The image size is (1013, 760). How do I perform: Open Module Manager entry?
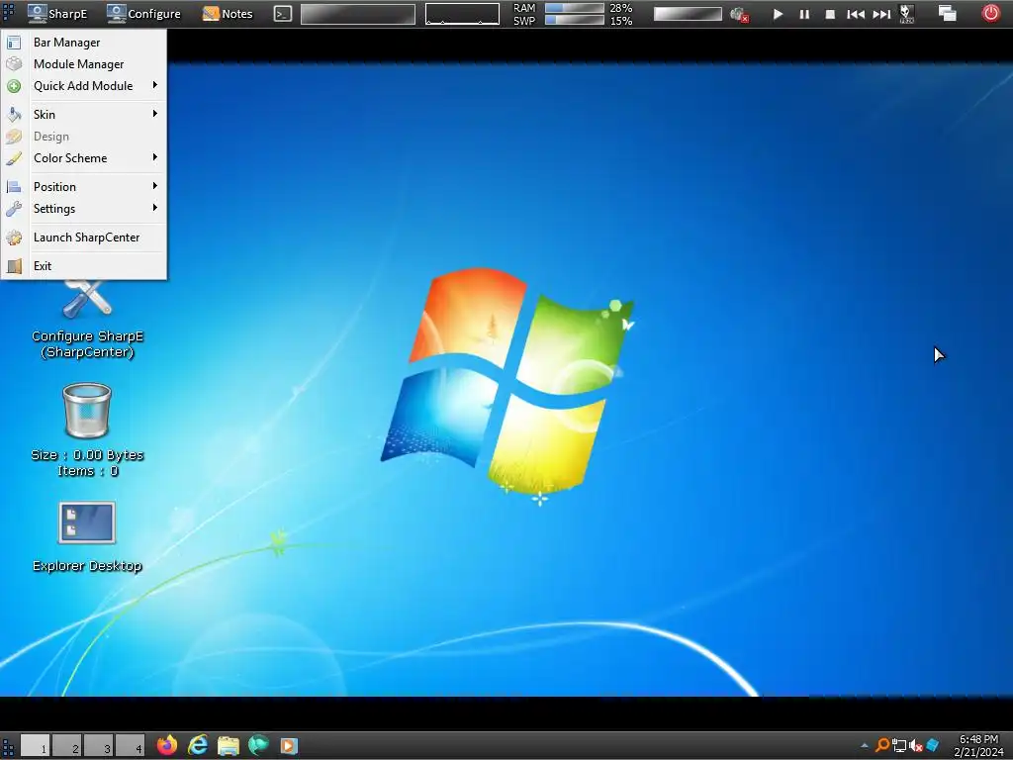tap(84, 64)
